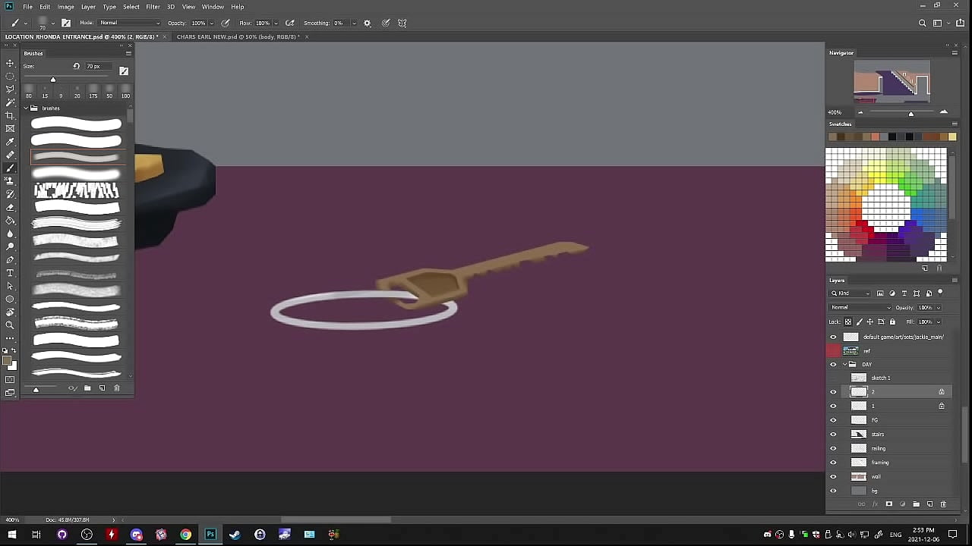Click the brush Size slider
The width and height of the screenshot is (972, 546).
click(53, 80)
